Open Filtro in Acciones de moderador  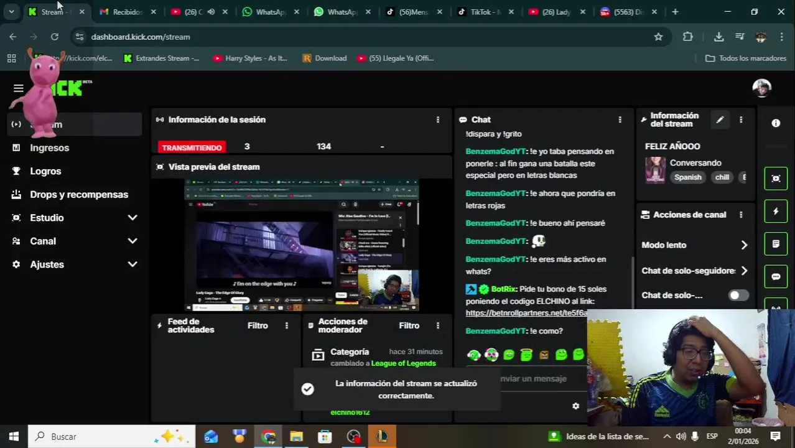(409, 325)
